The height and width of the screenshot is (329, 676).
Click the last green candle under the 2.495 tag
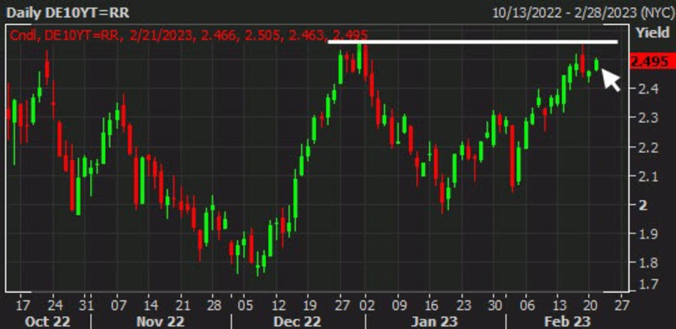(x=596, y=64)
